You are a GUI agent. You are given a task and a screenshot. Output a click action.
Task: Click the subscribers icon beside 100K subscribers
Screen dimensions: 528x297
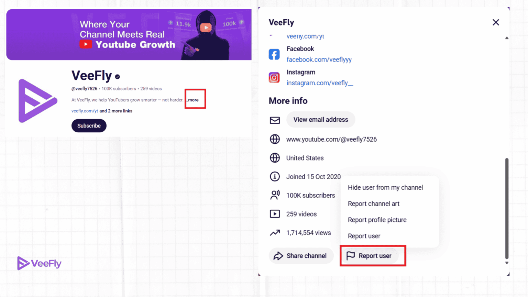[275, 195]
